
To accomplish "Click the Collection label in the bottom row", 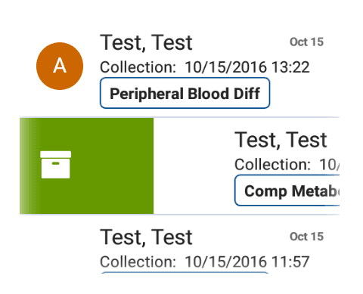I will (x=138, y=262).
